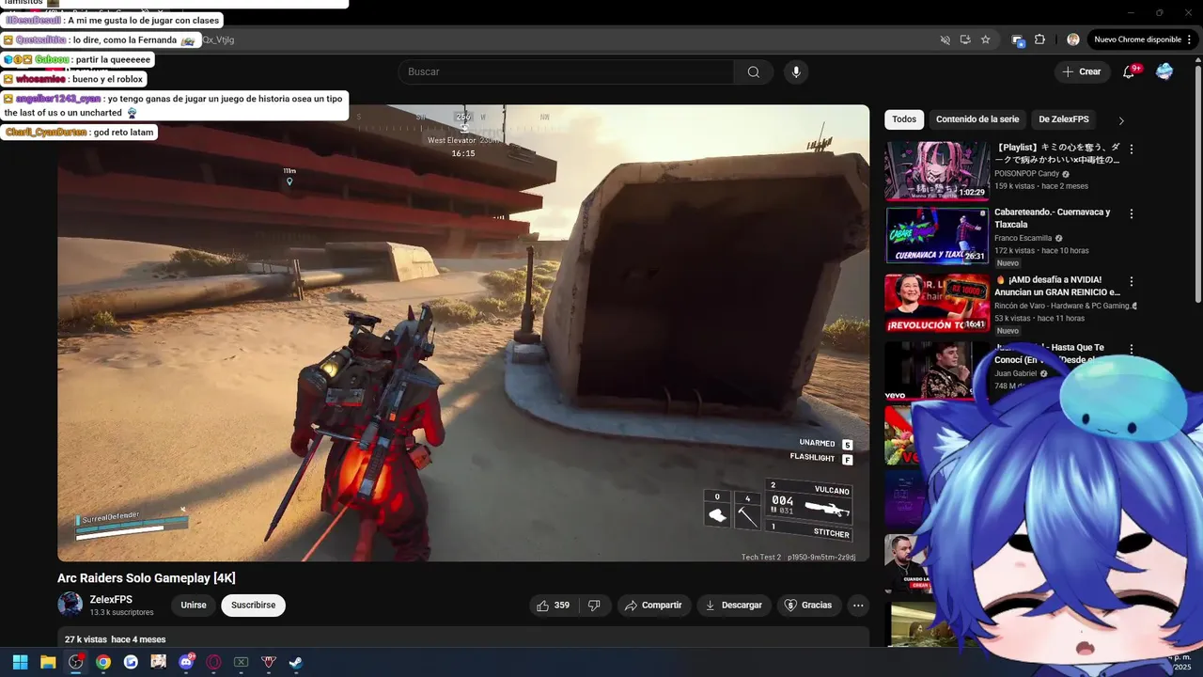Click the Suscribirse button
Screen dimensions: 1203x677
(x=254, y=606)
